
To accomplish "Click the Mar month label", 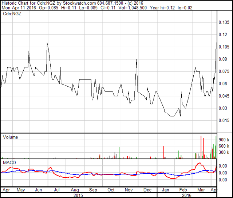I will 201,190.
